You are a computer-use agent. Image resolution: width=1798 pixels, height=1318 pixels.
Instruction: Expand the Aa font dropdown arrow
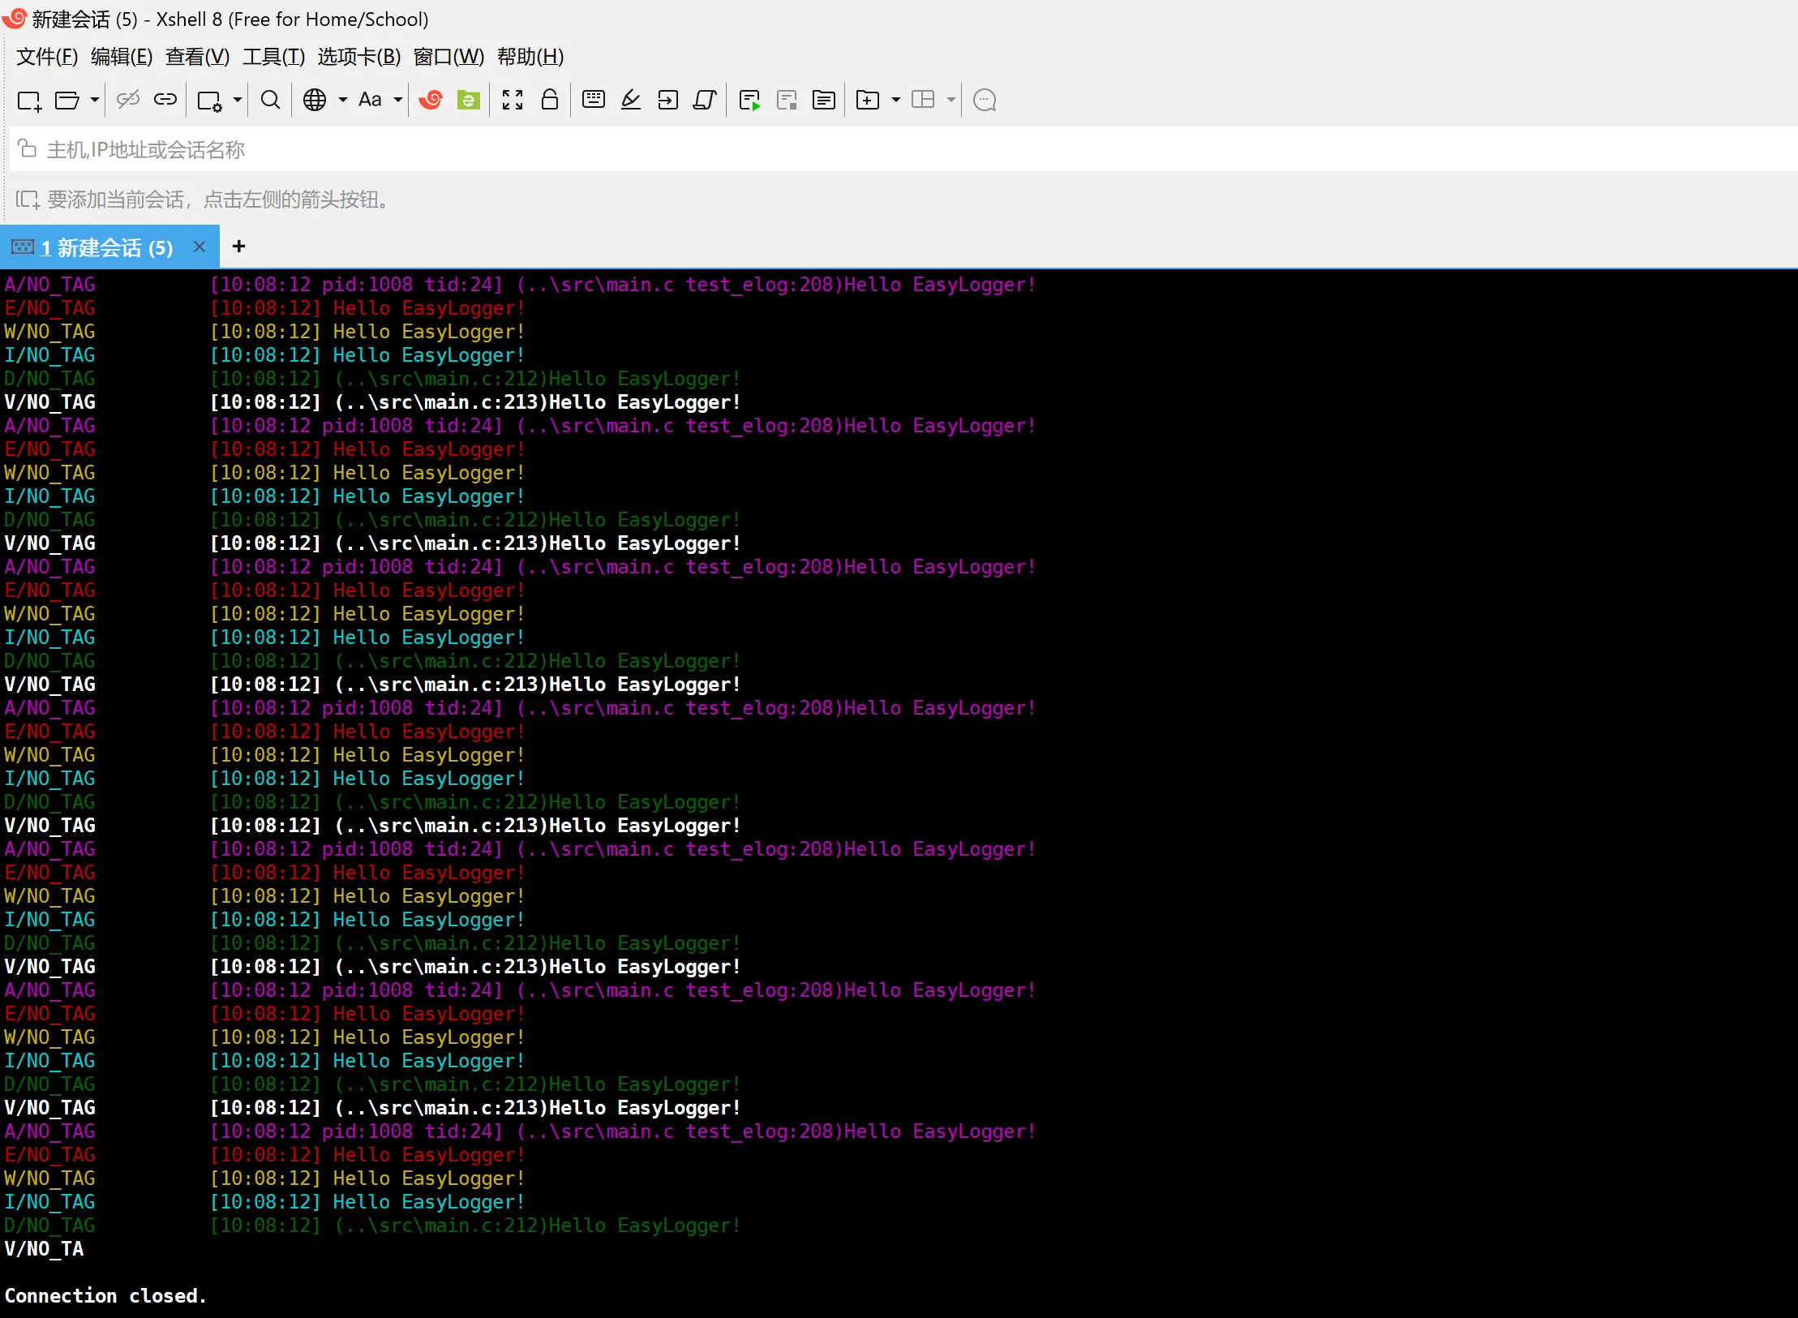[x=398, y=101]
